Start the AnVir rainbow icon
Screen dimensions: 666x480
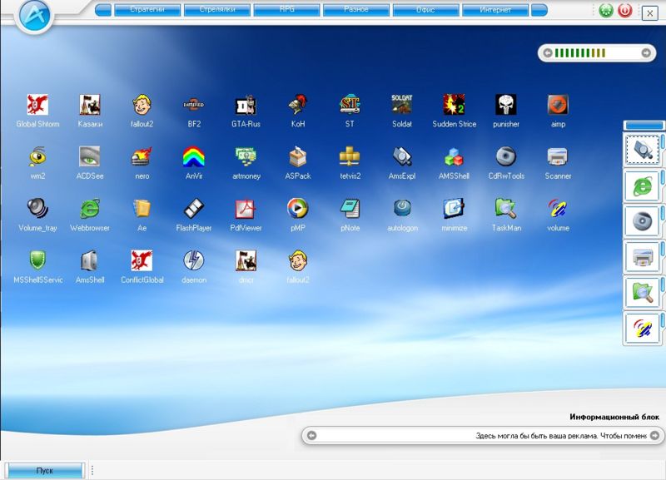(x=194, y=156)
